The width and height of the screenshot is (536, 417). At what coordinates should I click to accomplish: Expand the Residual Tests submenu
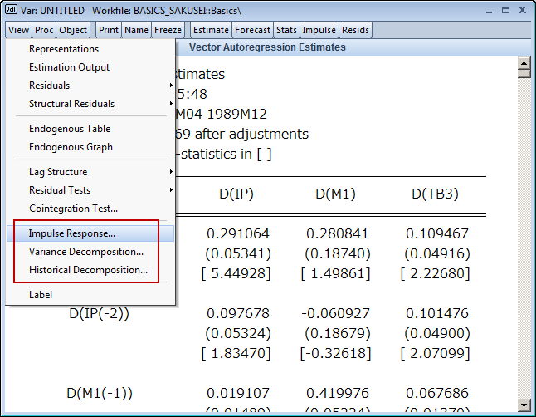click(60, 190)
